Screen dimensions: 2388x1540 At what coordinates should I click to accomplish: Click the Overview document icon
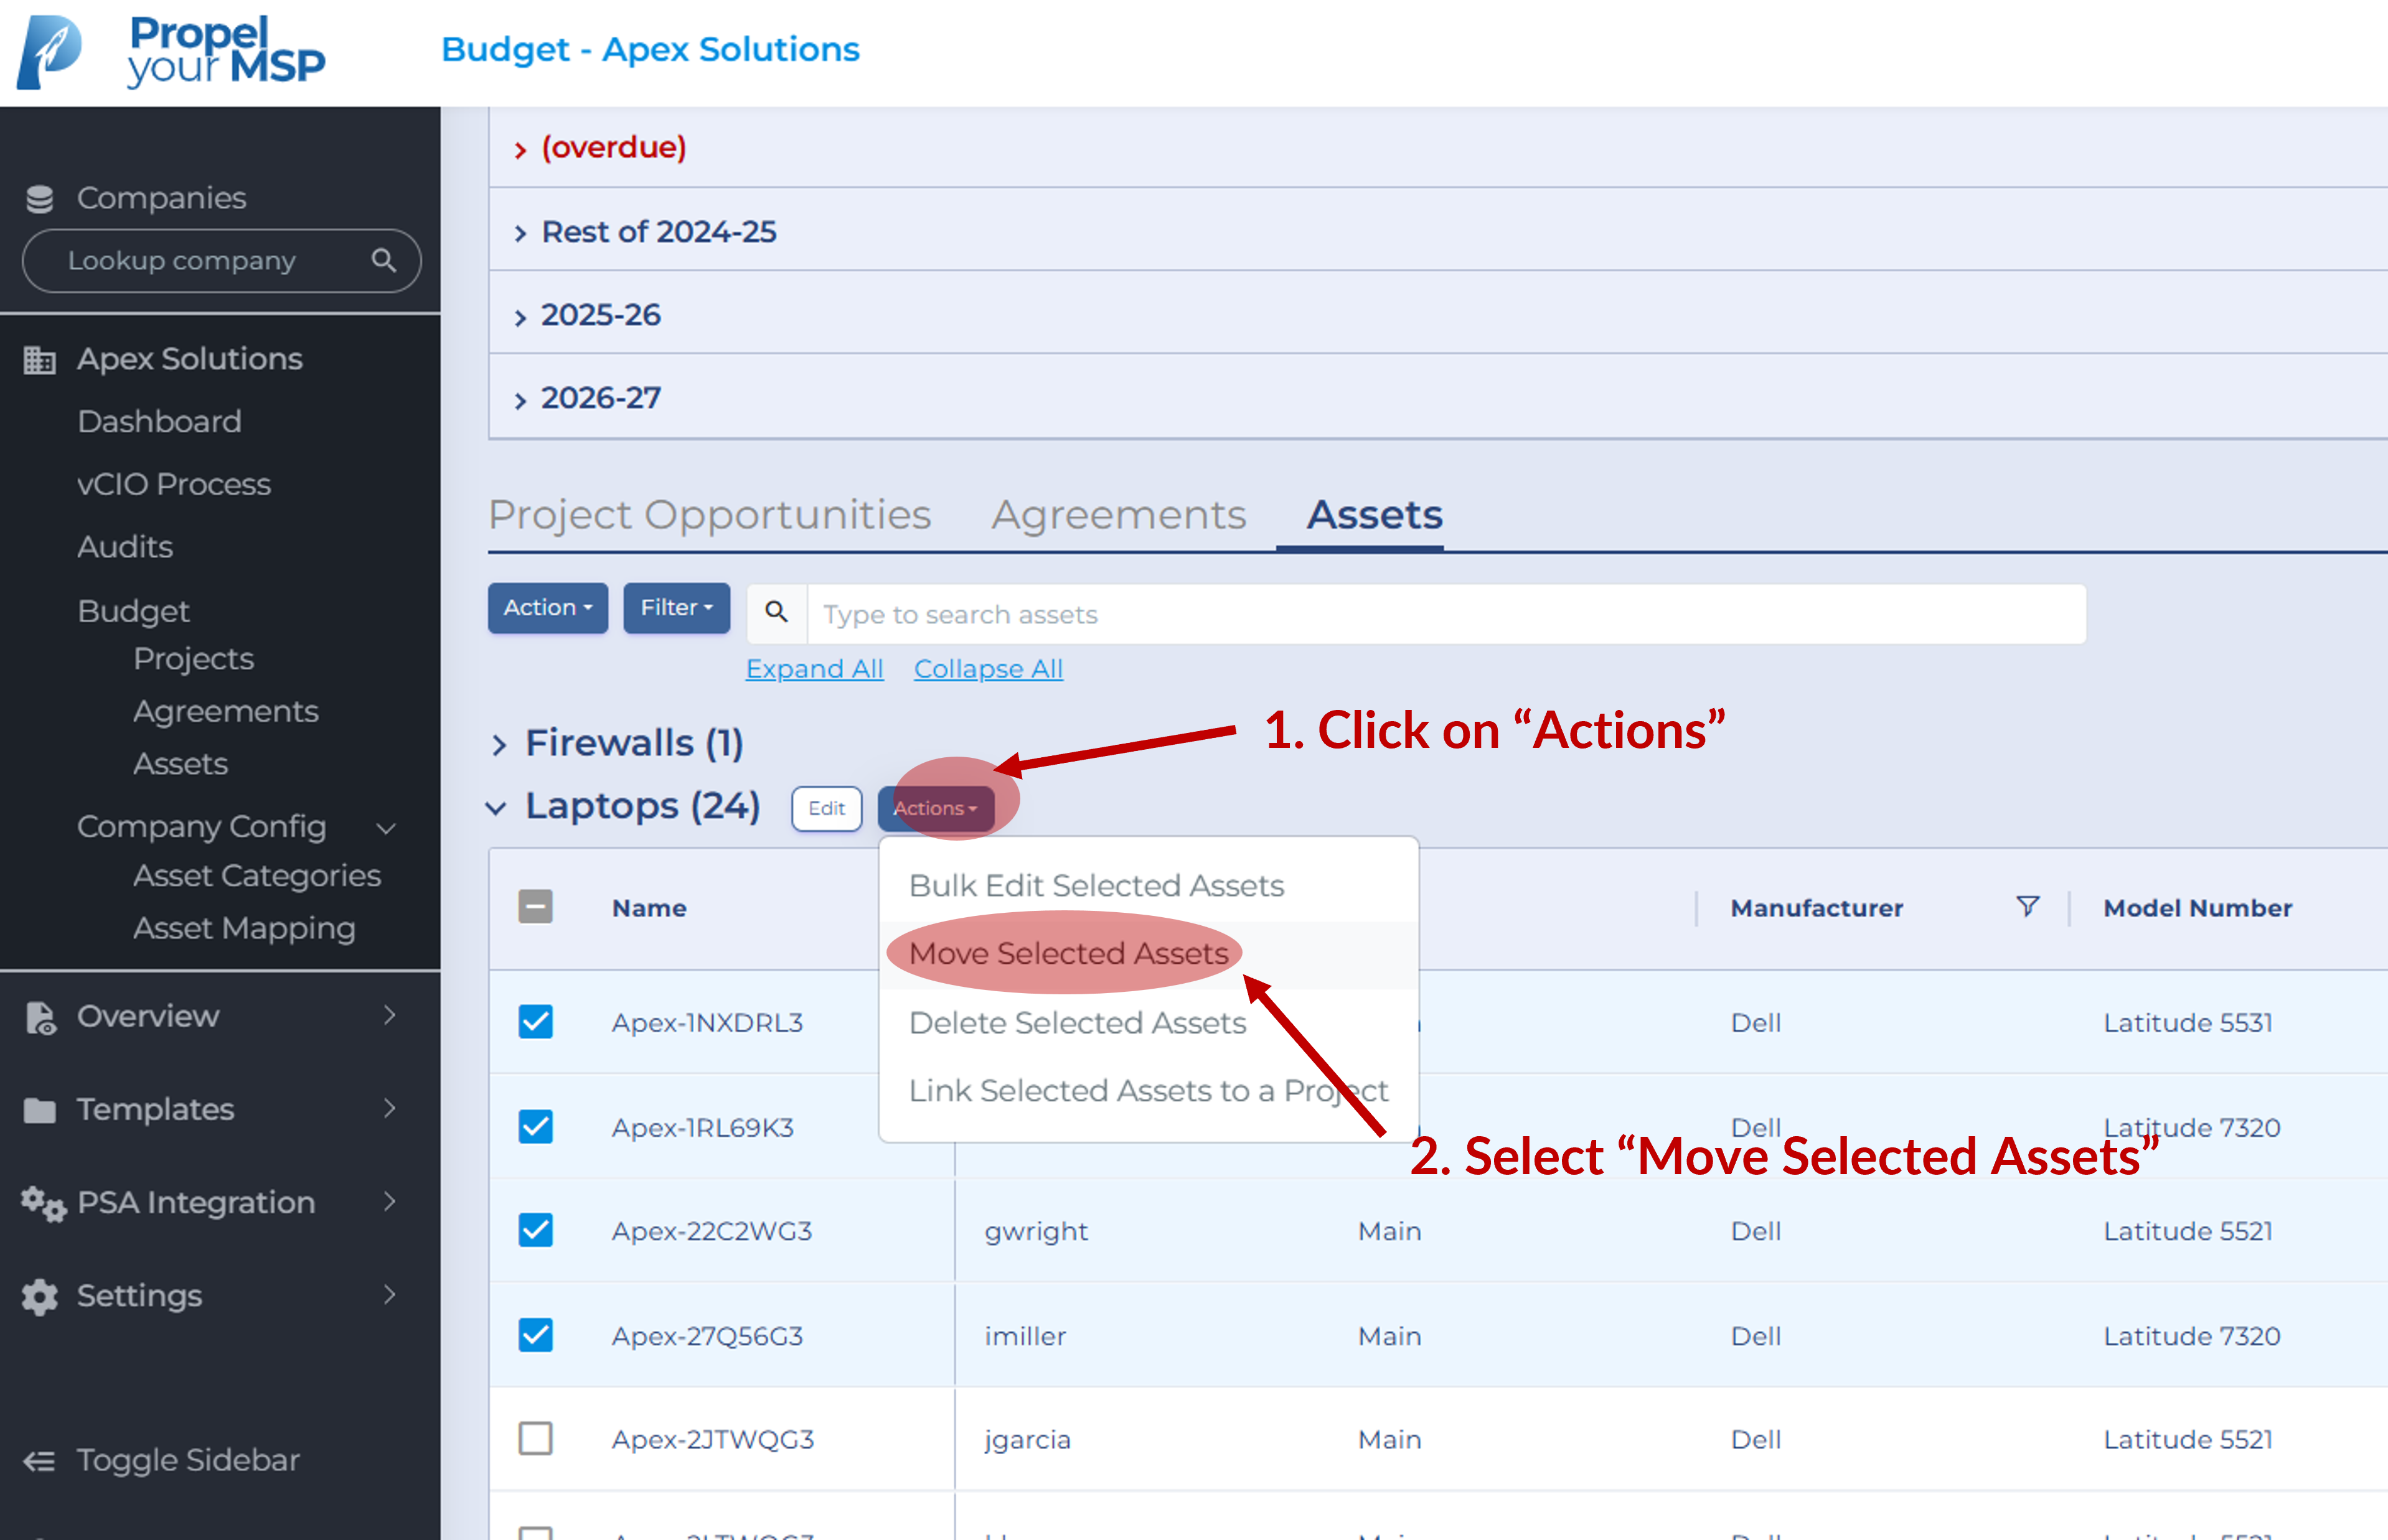coord(40,1017)
